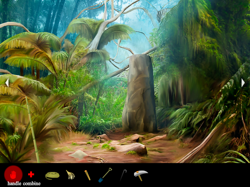Grab the green bamboo stalk
This screenshot has height=187, width=250.
32,130
